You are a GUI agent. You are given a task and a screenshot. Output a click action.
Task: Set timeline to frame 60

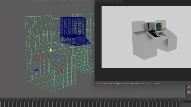(x=58, y=100)
